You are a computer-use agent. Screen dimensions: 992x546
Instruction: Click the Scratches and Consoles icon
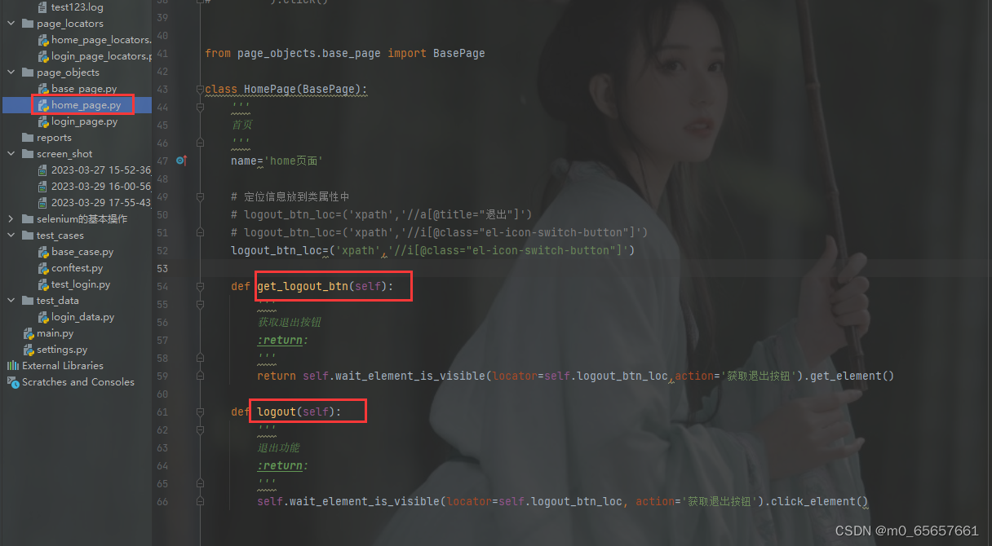tap(13, 382)
